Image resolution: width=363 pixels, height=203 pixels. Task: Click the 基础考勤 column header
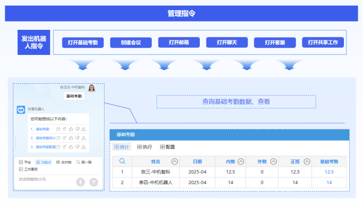(x=329, y=162)
